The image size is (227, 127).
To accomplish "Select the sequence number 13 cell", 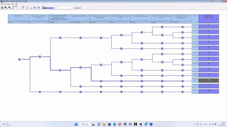I will 195,91.
